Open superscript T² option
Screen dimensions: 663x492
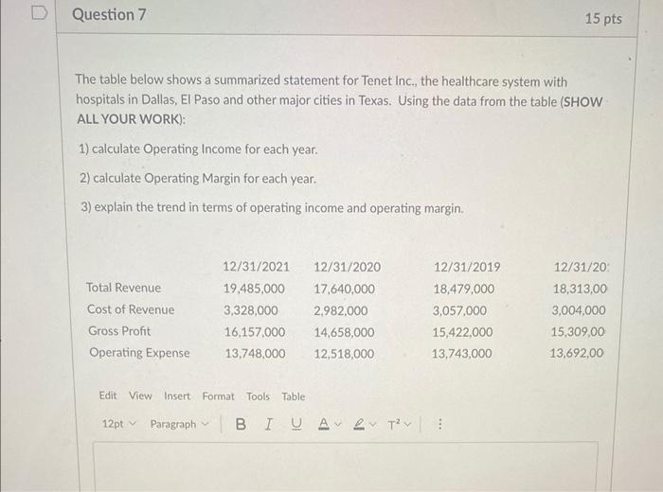(x=394, y=424)
